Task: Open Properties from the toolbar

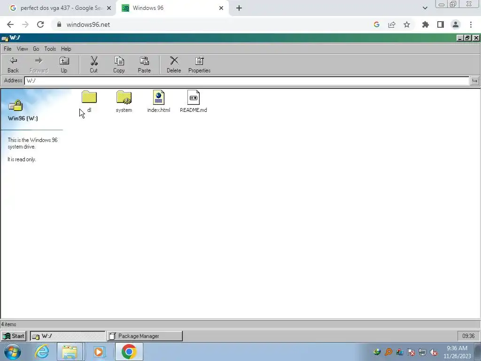Action: coord(199,65)
